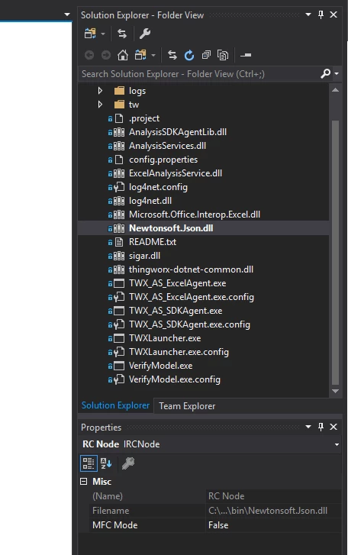Open Switch Views dropdown arrow beside Home
Screen dimensions: 348x555
(153, 55)
